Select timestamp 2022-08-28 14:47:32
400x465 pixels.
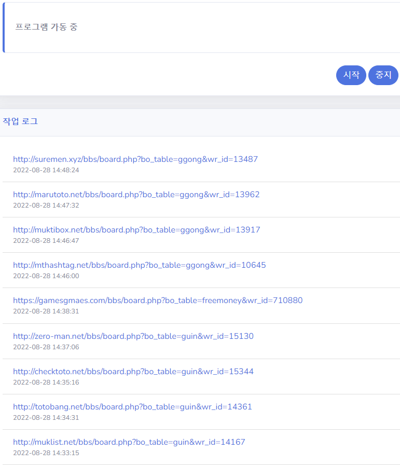point(46,206)
